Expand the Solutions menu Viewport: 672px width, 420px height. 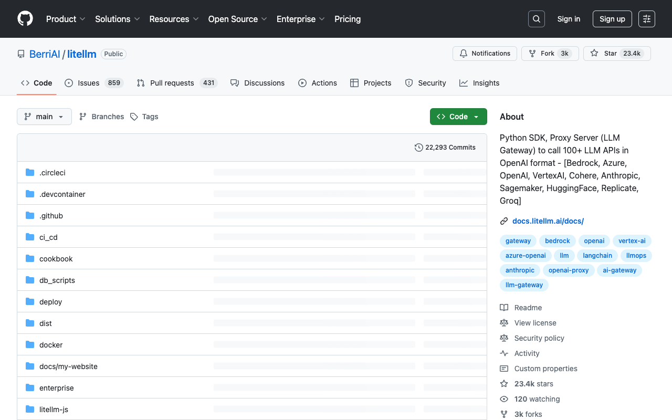pos(118,19)
